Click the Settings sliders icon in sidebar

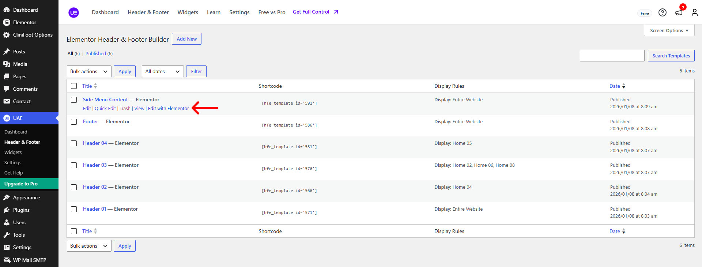click(x=7, y=247)
